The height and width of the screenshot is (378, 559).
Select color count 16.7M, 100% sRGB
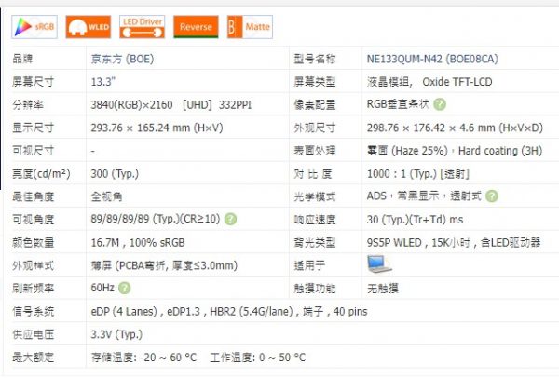pyautogui.click(x=138, y=243)
